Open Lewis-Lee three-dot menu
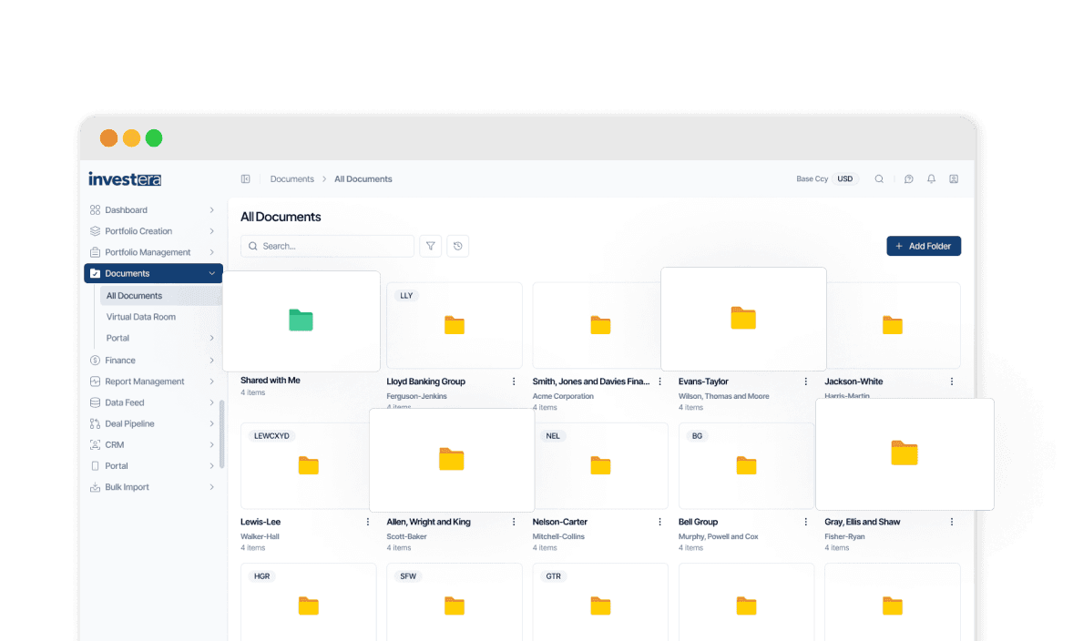Viewport: 1073px width, 641px height. 367,522
